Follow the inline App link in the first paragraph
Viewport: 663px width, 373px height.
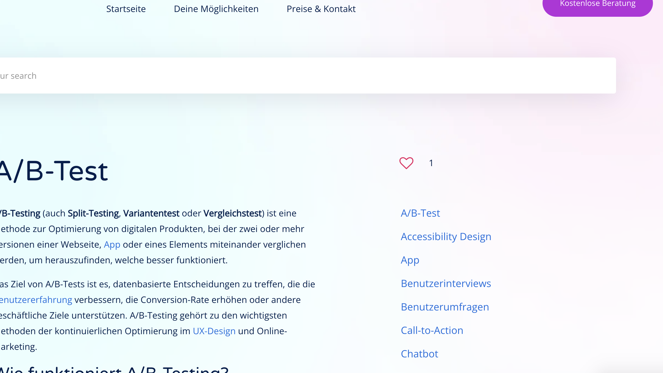[112, 245]
